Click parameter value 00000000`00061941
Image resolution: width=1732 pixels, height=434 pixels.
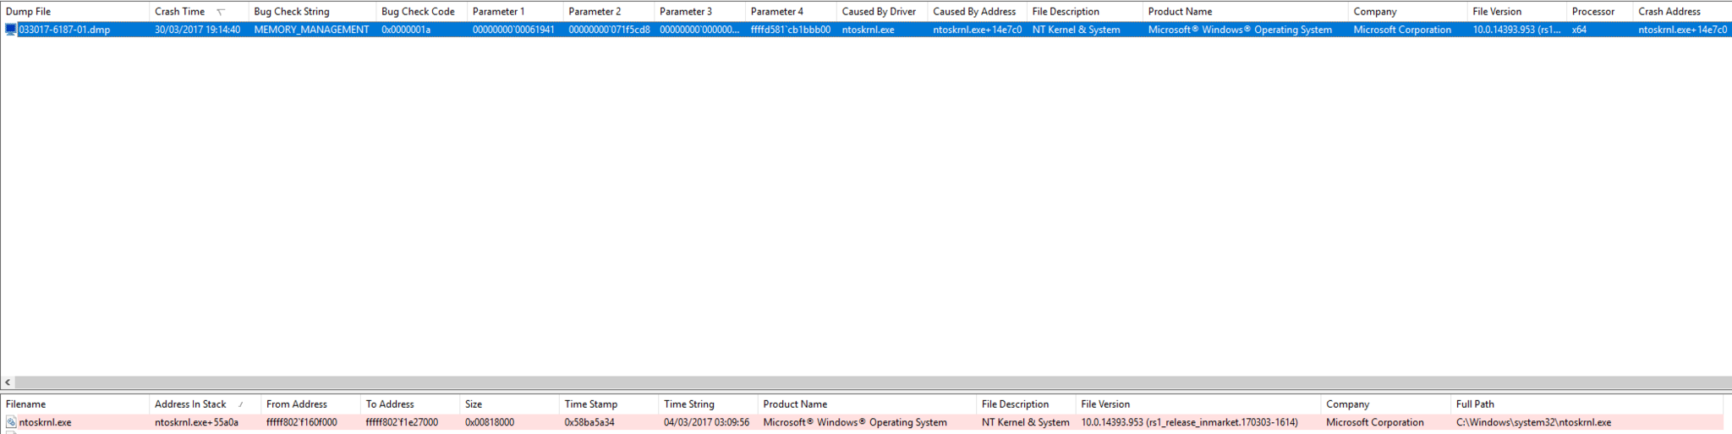coord(513,30)
